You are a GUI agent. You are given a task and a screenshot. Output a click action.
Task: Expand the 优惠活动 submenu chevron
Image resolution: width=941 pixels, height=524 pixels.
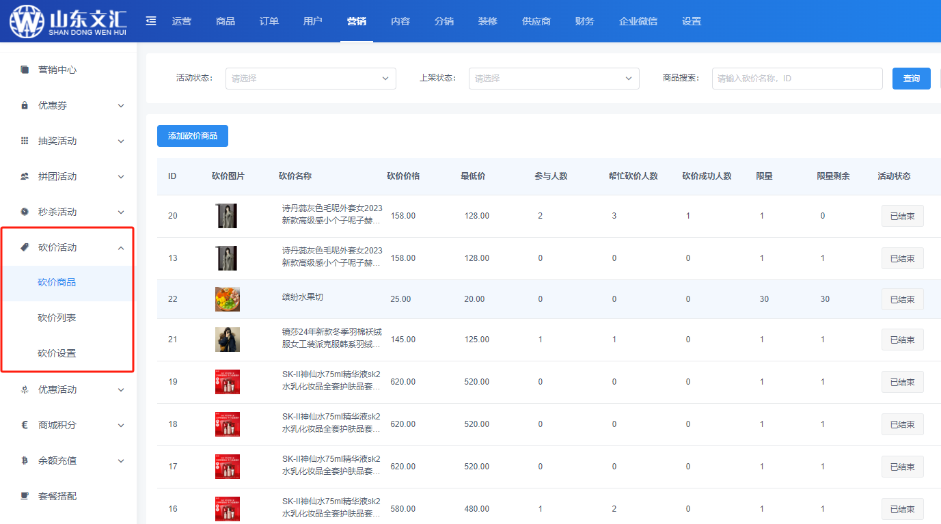[x=121, y=390]
